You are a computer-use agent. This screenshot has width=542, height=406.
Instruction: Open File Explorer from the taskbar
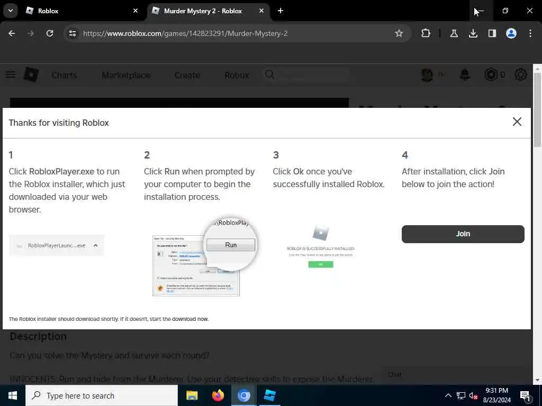[192, 395]
